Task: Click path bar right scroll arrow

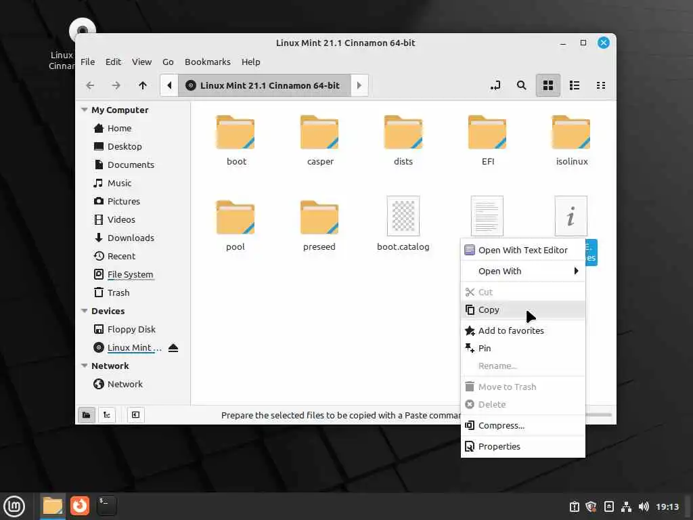Action: click(x=359, y=85)
